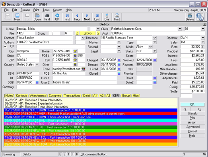
Task: Click phone icon beside Other field
Action: pos(75,64)
